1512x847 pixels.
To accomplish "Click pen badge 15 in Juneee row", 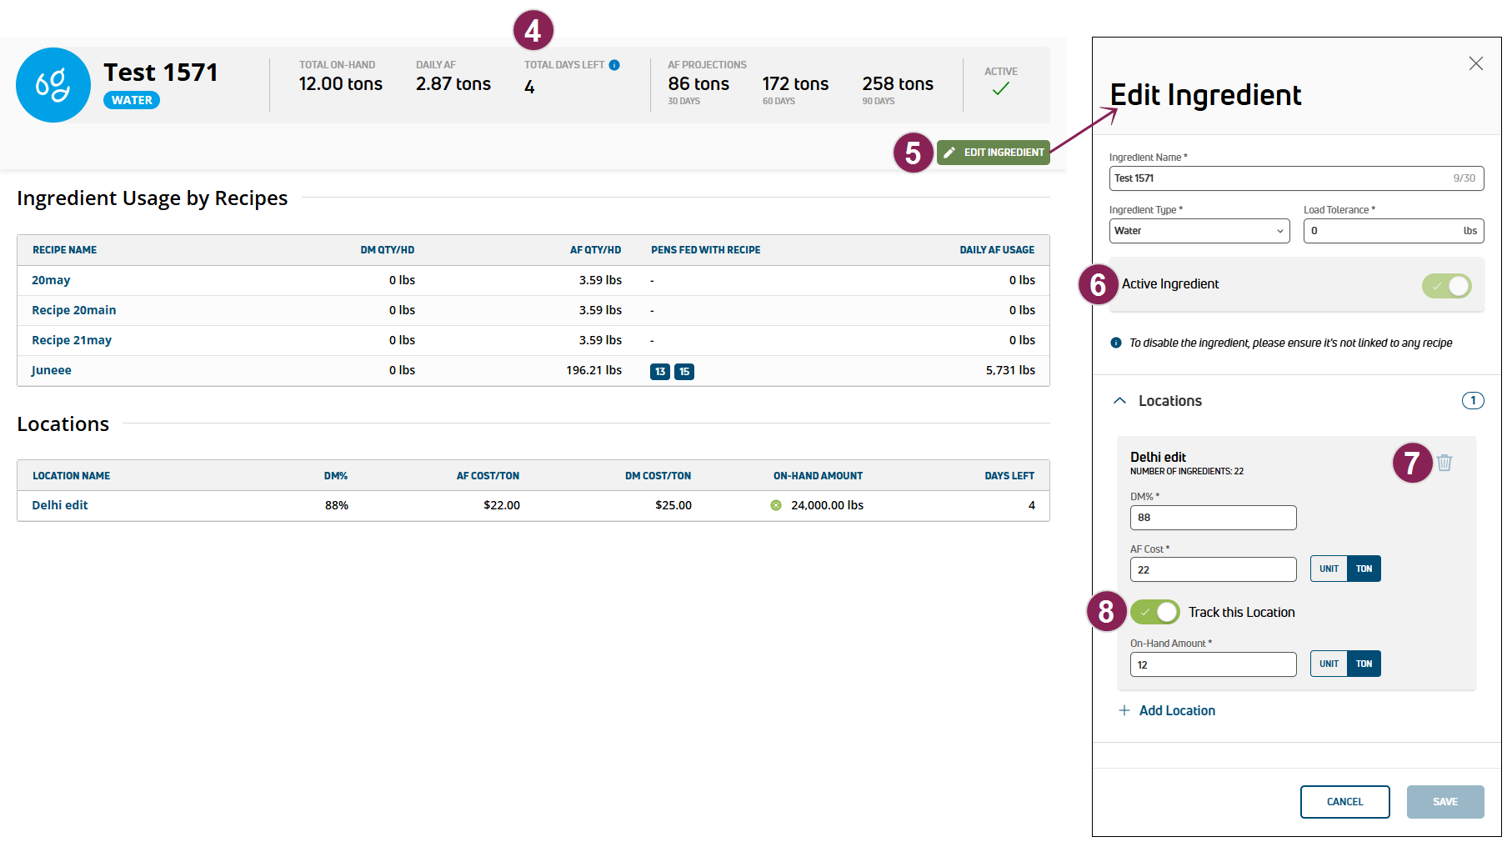I will (x=684, y=372).
